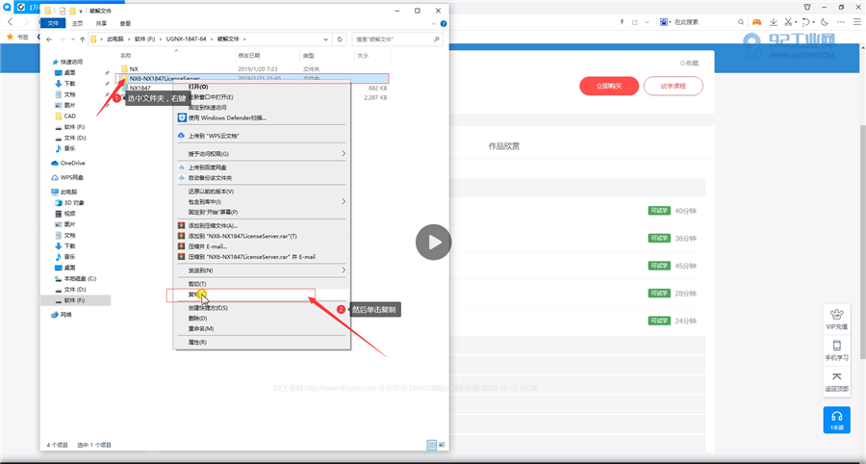Viewport: 866px width, 464px height.
Task: Click the Explorer refresh button
Action: [x=340, y=39]
